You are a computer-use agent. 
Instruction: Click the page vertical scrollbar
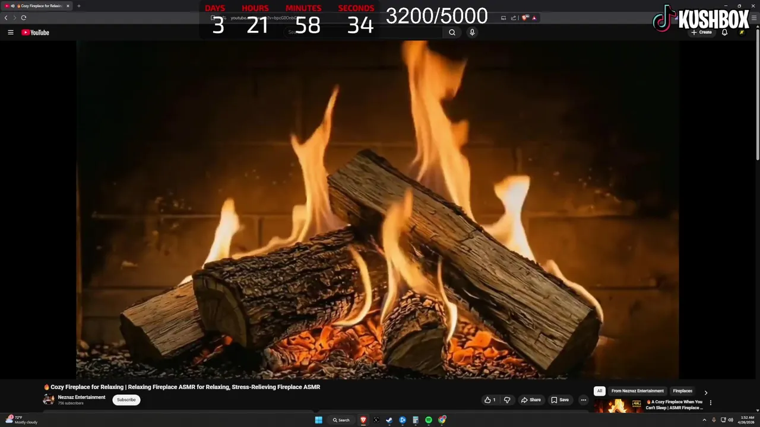[x=757, y=95]
